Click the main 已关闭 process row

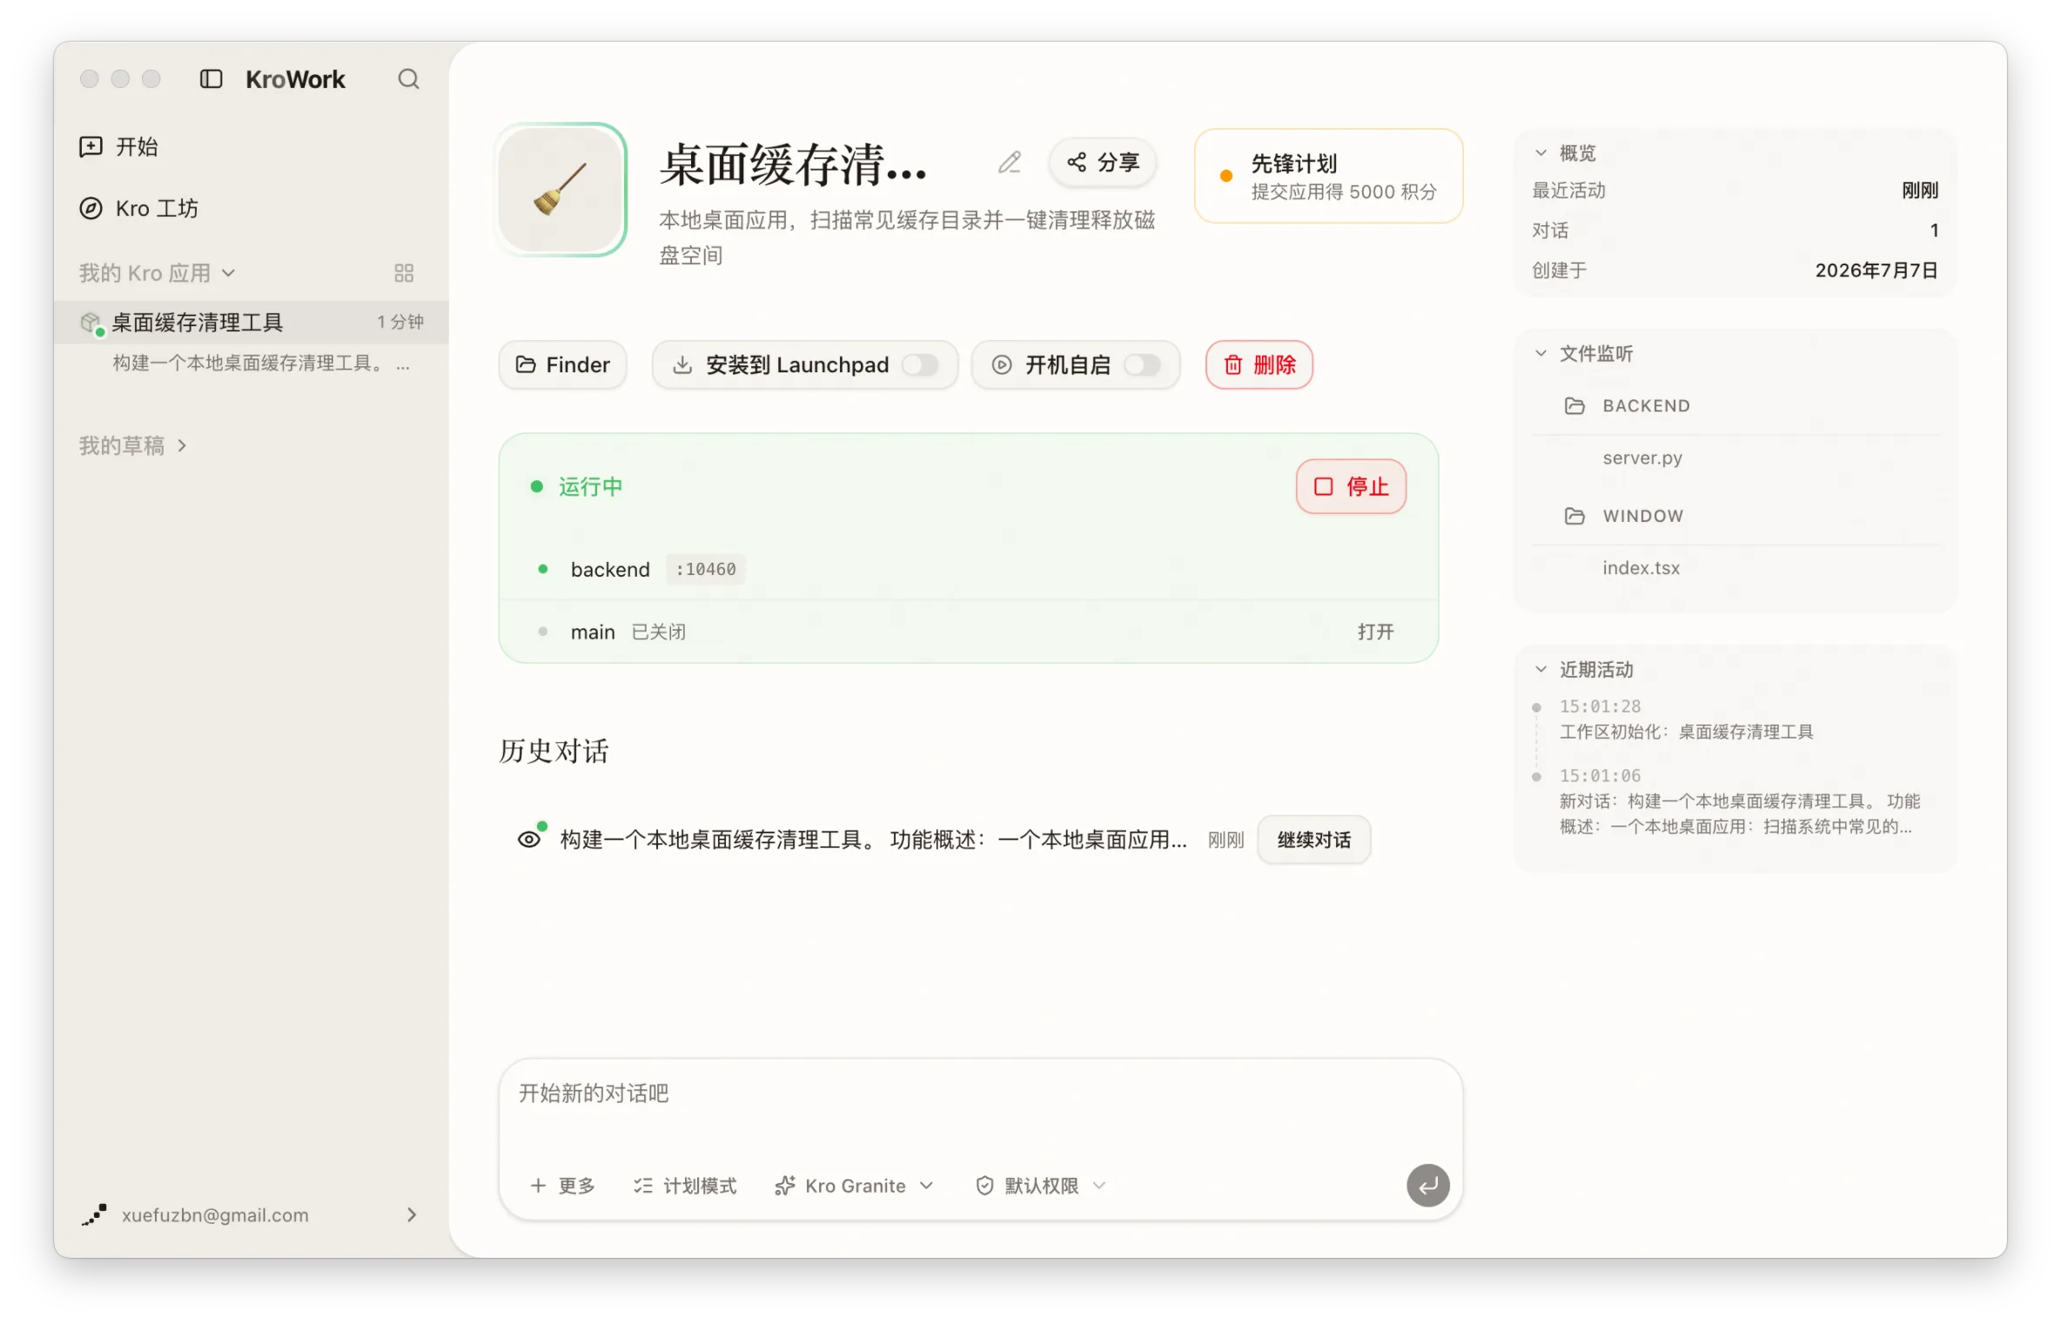[968, 632]
